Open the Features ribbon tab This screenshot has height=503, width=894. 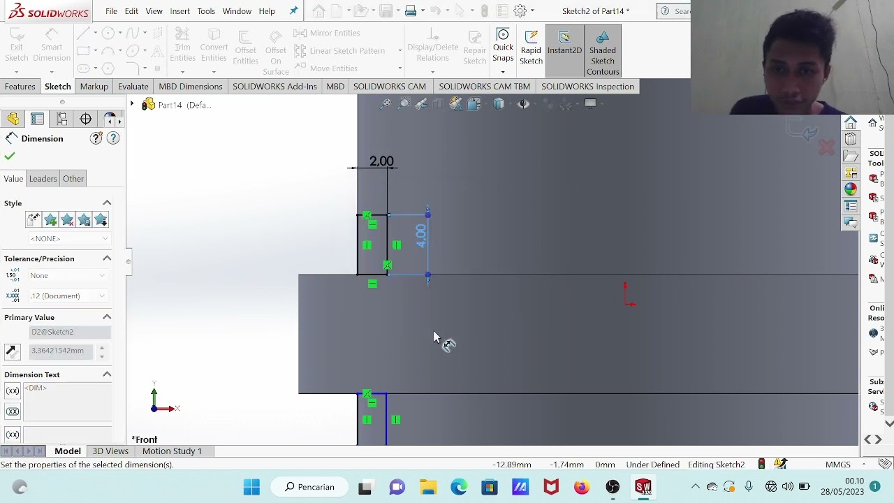coord(20,87)
